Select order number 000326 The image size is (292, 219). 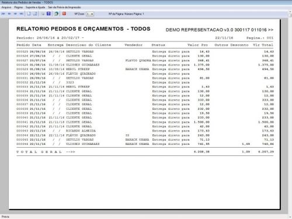point(22,56)
